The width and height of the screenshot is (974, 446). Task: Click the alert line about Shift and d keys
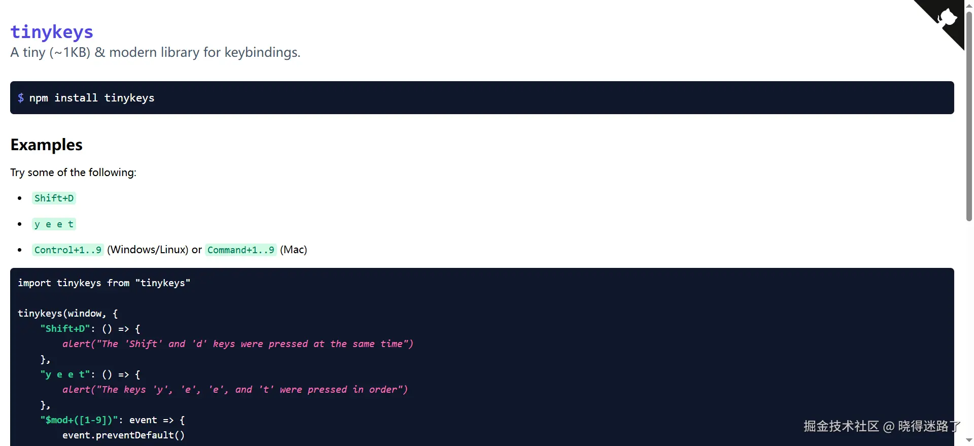click(238, 344)
